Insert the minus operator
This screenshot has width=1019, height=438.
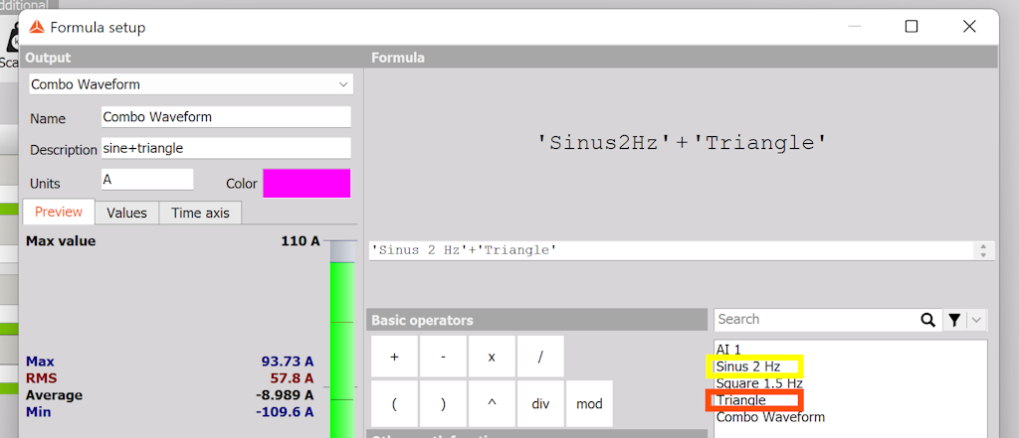pyautogui.click(x=443, y=357)
